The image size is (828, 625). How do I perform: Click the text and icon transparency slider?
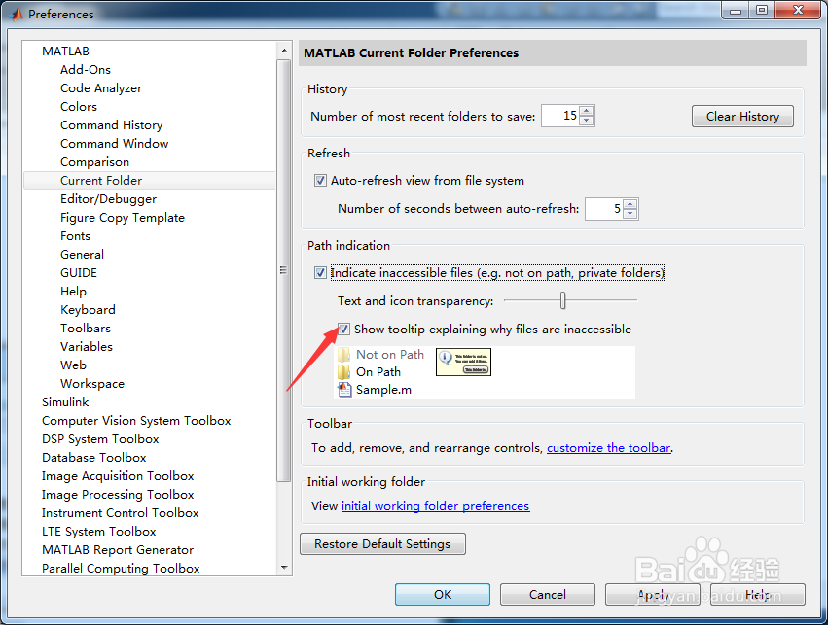(563, 300)
